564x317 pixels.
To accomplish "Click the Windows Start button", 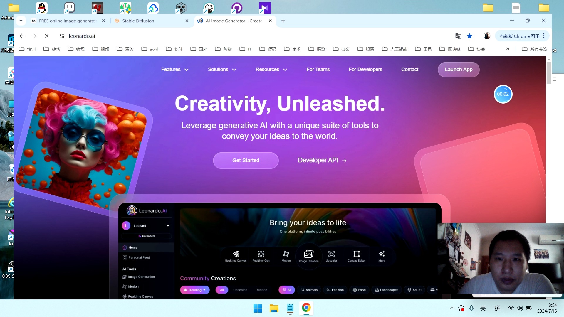I will [x=258, y=308].
